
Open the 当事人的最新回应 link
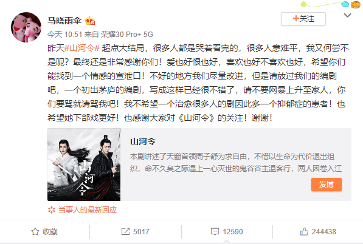point(88,210)
